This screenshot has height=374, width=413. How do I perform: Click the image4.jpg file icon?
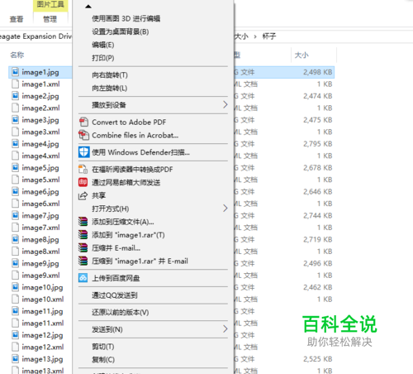(16, 144)
